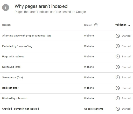Click Started status in Blocked by robots.txt row
The width and height of the screenshot is (133, 114).
[126, 98]
